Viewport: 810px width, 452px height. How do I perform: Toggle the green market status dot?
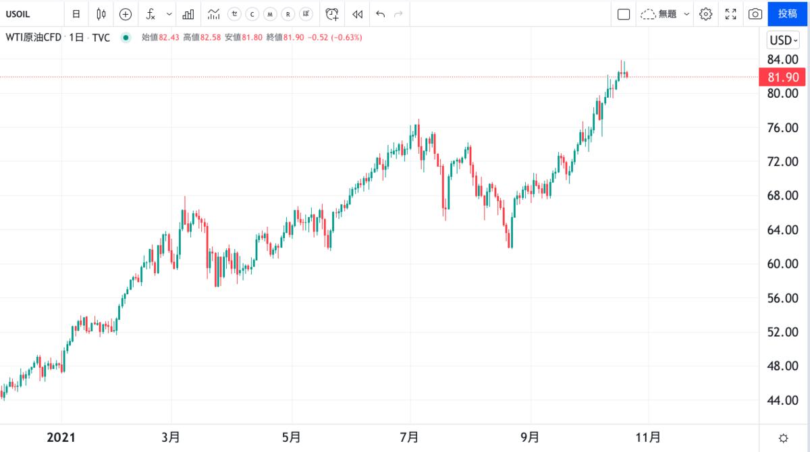[125, 38]
